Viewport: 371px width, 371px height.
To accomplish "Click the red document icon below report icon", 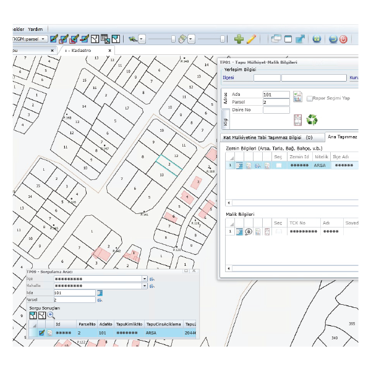I will pyautogui.click(x=297, y=120).
